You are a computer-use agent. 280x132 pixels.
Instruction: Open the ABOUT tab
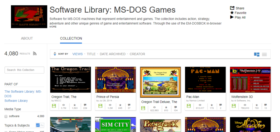(27, 38)
